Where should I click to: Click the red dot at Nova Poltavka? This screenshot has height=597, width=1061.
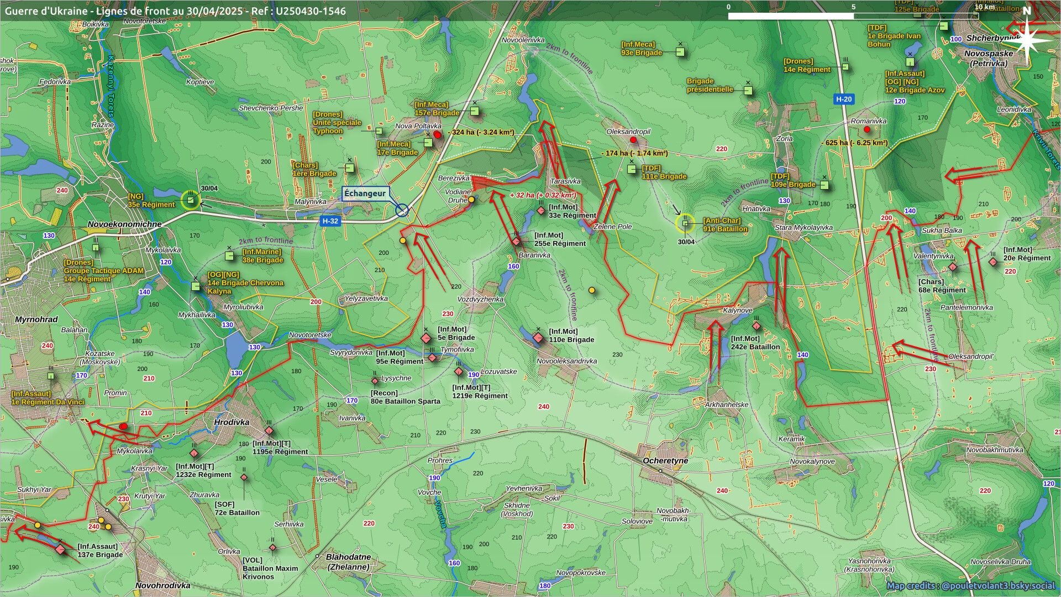pyautogui.click(x=437, y=134)
